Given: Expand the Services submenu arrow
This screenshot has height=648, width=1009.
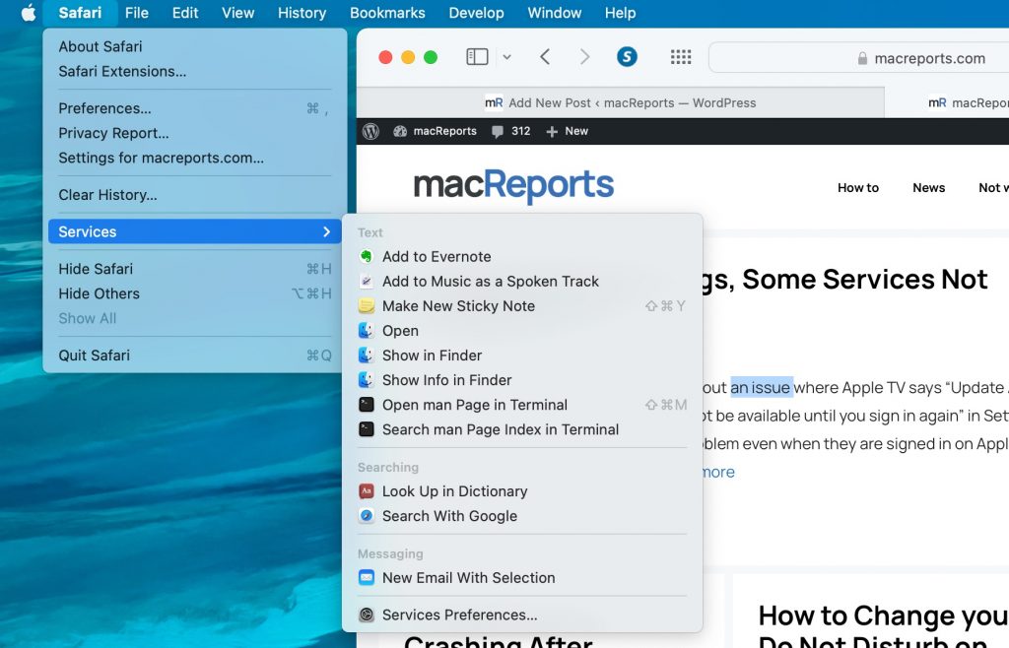Looking at the screenshot, I should [327, 231].
